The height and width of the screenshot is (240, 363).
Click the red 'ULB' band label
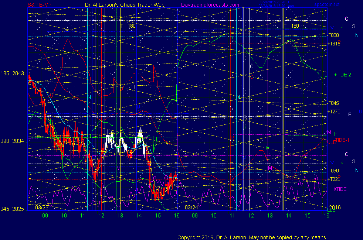[332, 143]
